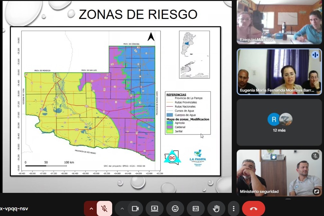The width and height of the screenshot is (324, 216).
Task: Leave the call with red hang-up button
Action: tap(254, 209)
